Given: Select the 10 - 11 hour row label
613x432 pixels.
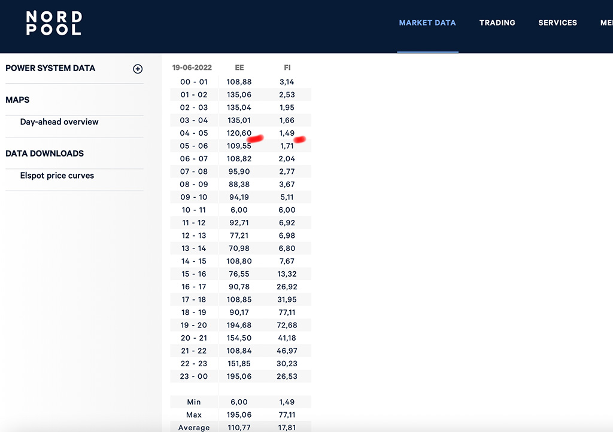Looking at the screenshot, I should (194, 210).
